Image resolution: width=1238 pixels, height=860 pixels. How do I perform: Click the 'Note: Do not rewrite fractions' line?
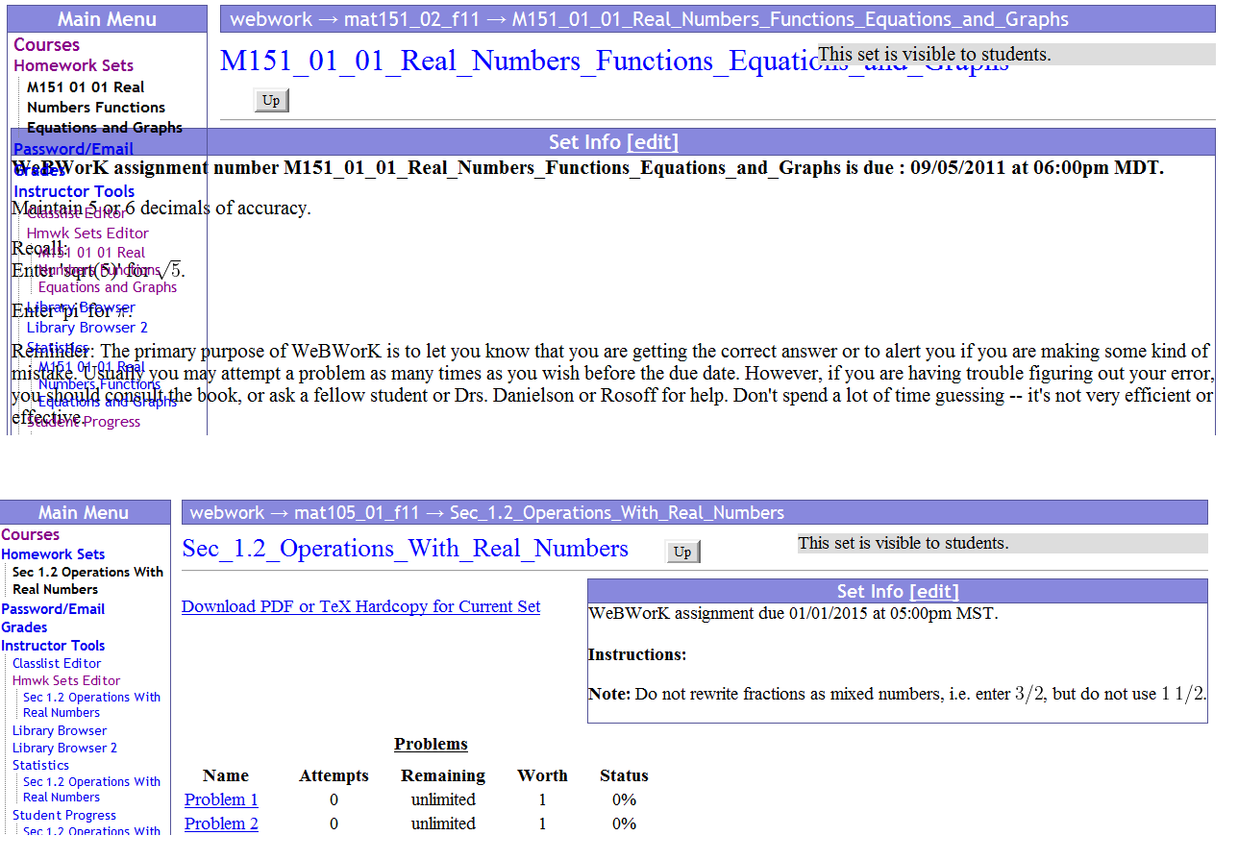897,694
